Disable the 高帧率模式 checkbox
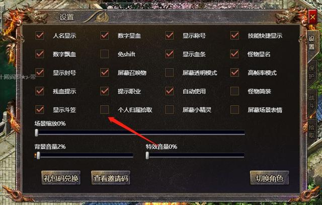 234,73
